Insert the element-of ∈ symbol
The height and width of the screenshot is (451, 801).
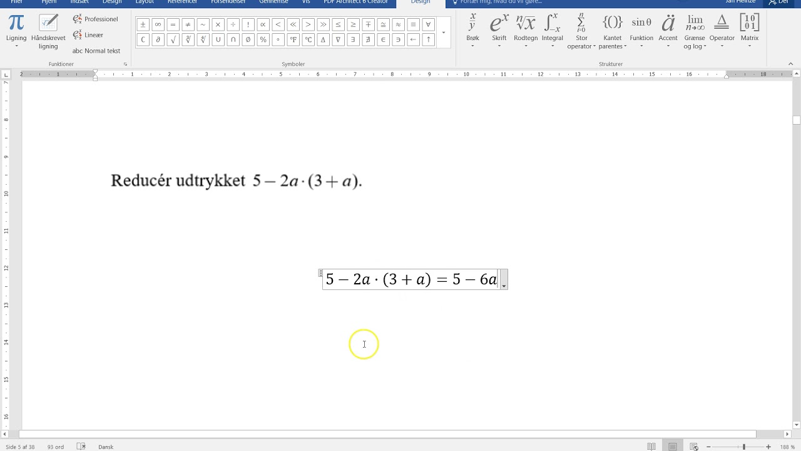click(x=383, y=39)
